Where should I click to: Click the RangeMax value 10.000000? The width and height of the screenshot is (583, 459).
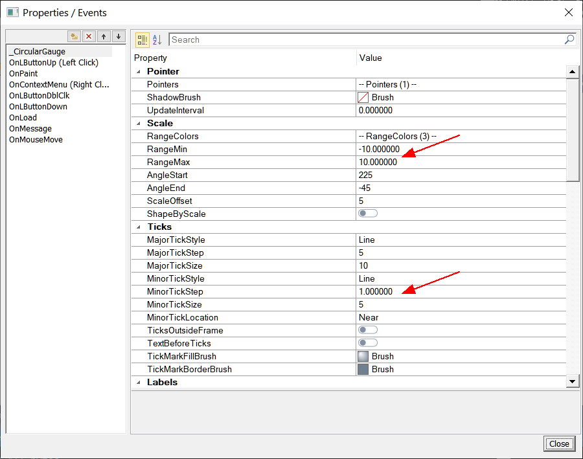point(461,162)
